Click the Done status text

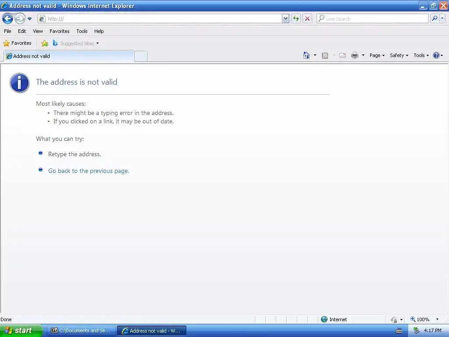(x=6, y=319)
